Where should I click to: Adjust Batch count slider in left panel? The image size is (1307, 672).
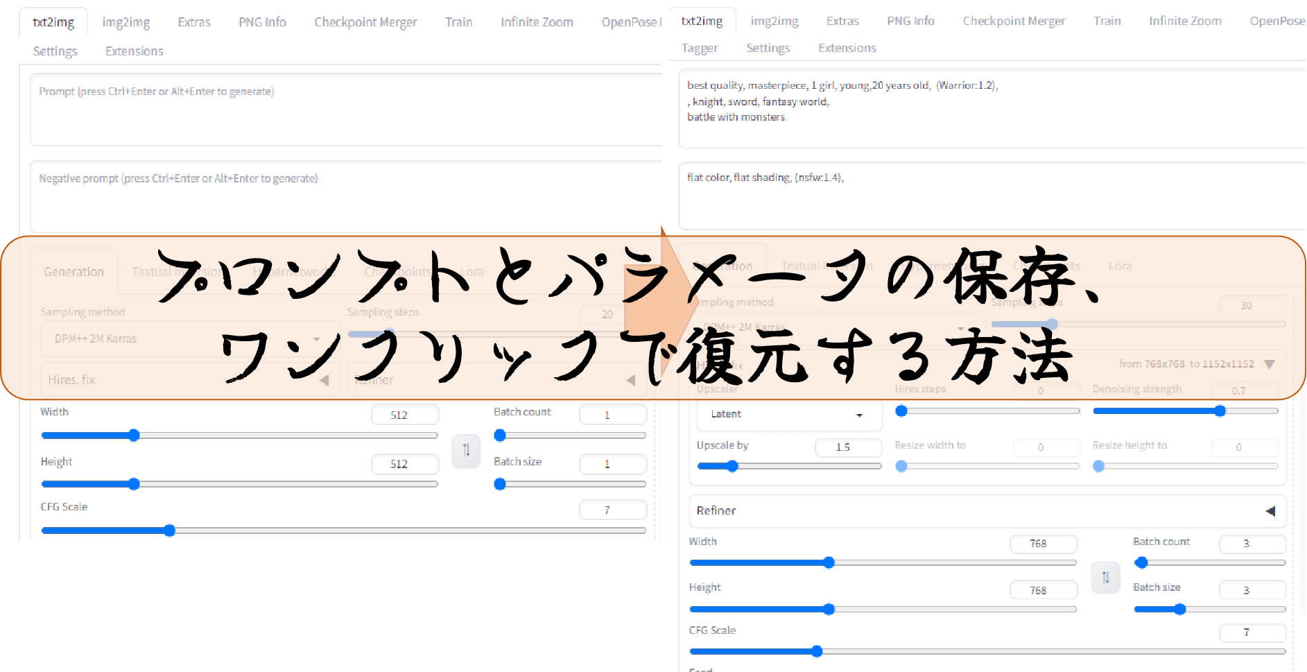[570, 436]
